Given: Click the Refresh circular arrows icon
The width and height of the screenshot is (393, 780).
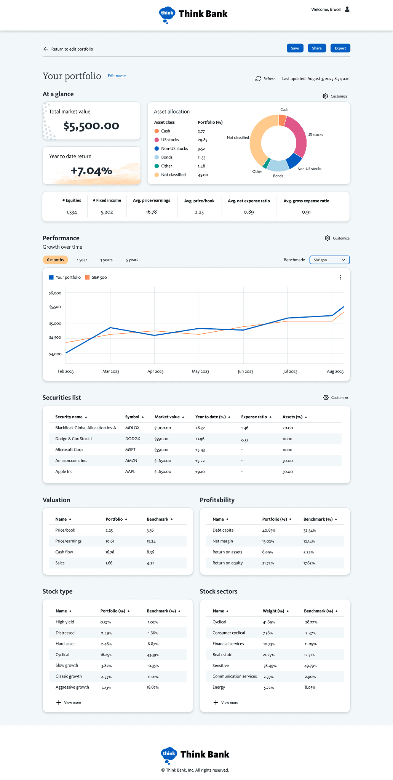Looking at the screenshot, I should [258, 78].
